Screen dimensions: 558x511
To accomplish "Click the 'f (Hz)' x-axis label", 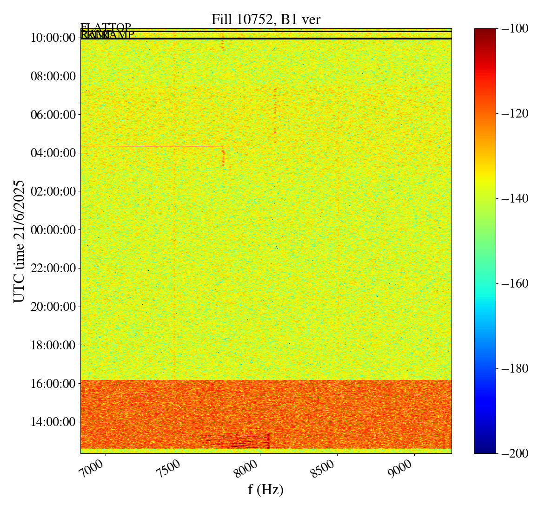I will point(266,489).
